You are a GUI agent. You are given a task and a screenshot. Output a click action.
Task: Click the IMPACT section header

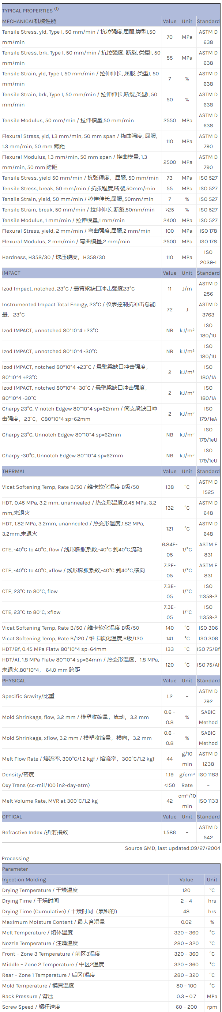[x=11, y=273]
